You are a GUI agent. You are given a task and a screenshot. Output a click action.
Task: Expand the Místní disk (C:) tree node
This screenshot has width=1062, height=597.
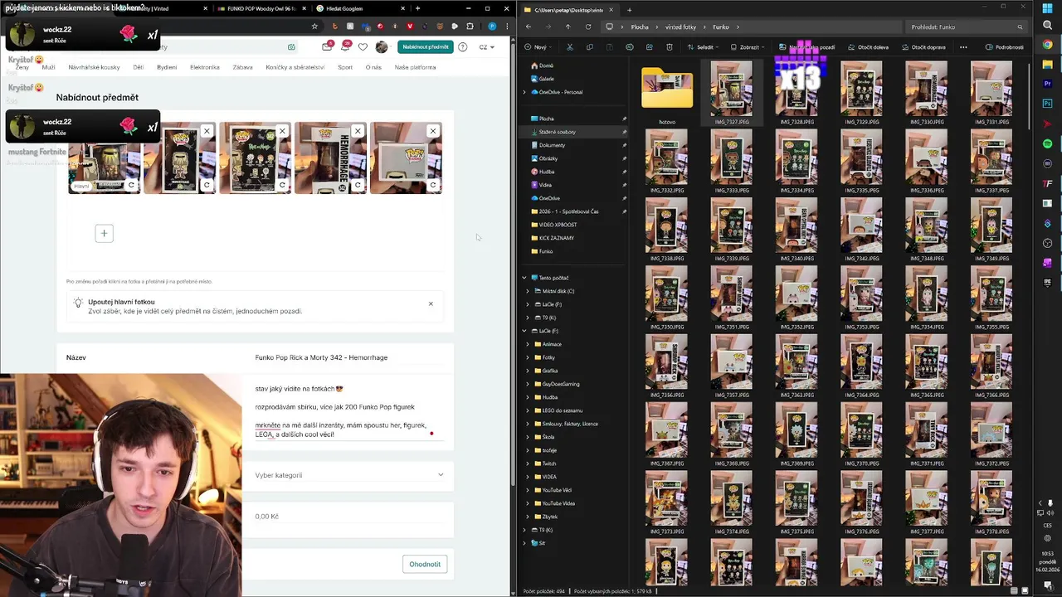pyautogui.click(x=528, y=291)
